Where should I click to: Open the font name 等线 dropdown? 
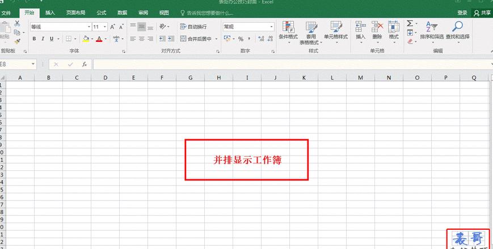(x=89, y=27)
